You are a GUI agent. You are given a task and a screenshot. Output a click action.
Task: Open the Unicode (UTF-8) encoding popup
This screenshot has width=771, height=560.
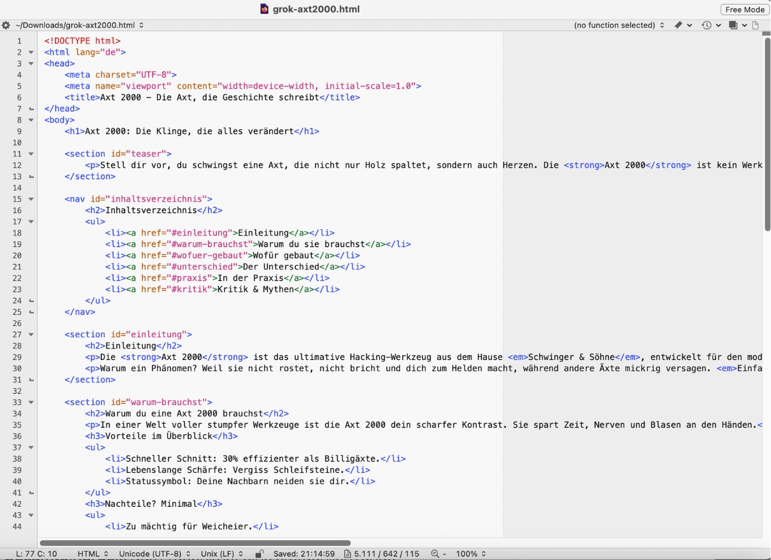(x=152, y=554)
